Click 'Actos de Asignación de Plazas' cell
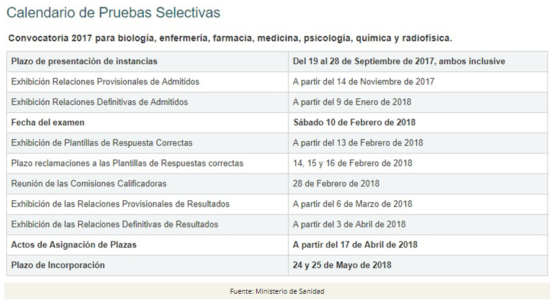This screenshot has height=303, width=555. click(74, 245)
